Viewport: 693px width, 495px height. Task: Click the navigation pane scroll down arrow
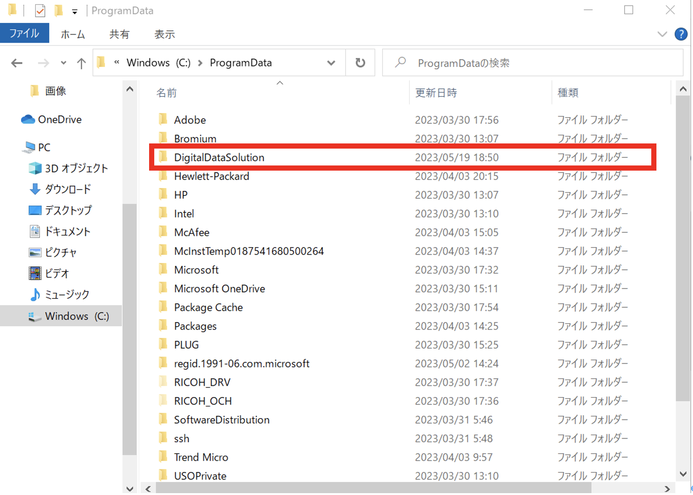[x=130, y=488]
